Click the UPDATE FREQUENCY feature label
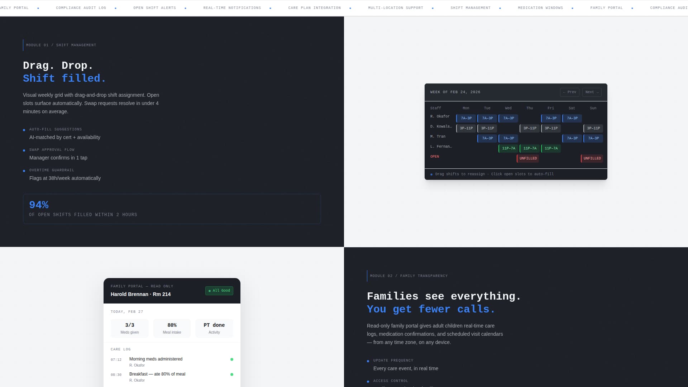 click(393, 360)
